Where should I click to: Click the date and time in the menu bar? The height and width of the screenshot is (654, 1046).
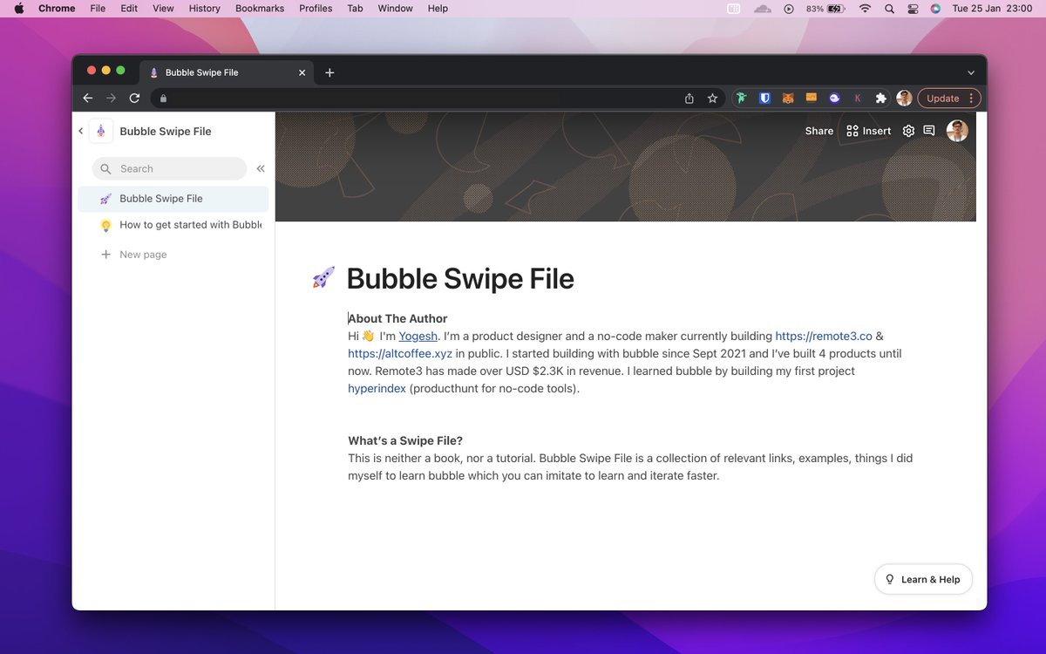point(992,9)
